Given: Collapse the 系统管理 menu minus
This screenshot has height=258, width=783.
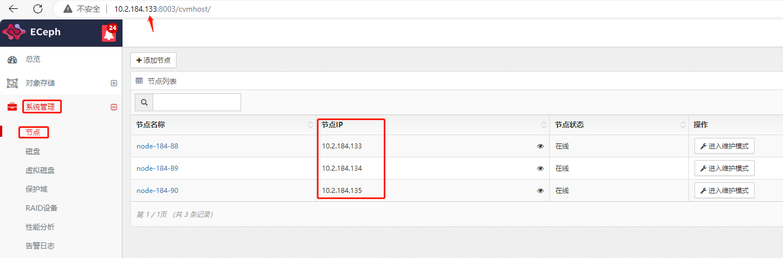Looking at the screenshot, I should [114, 107].
